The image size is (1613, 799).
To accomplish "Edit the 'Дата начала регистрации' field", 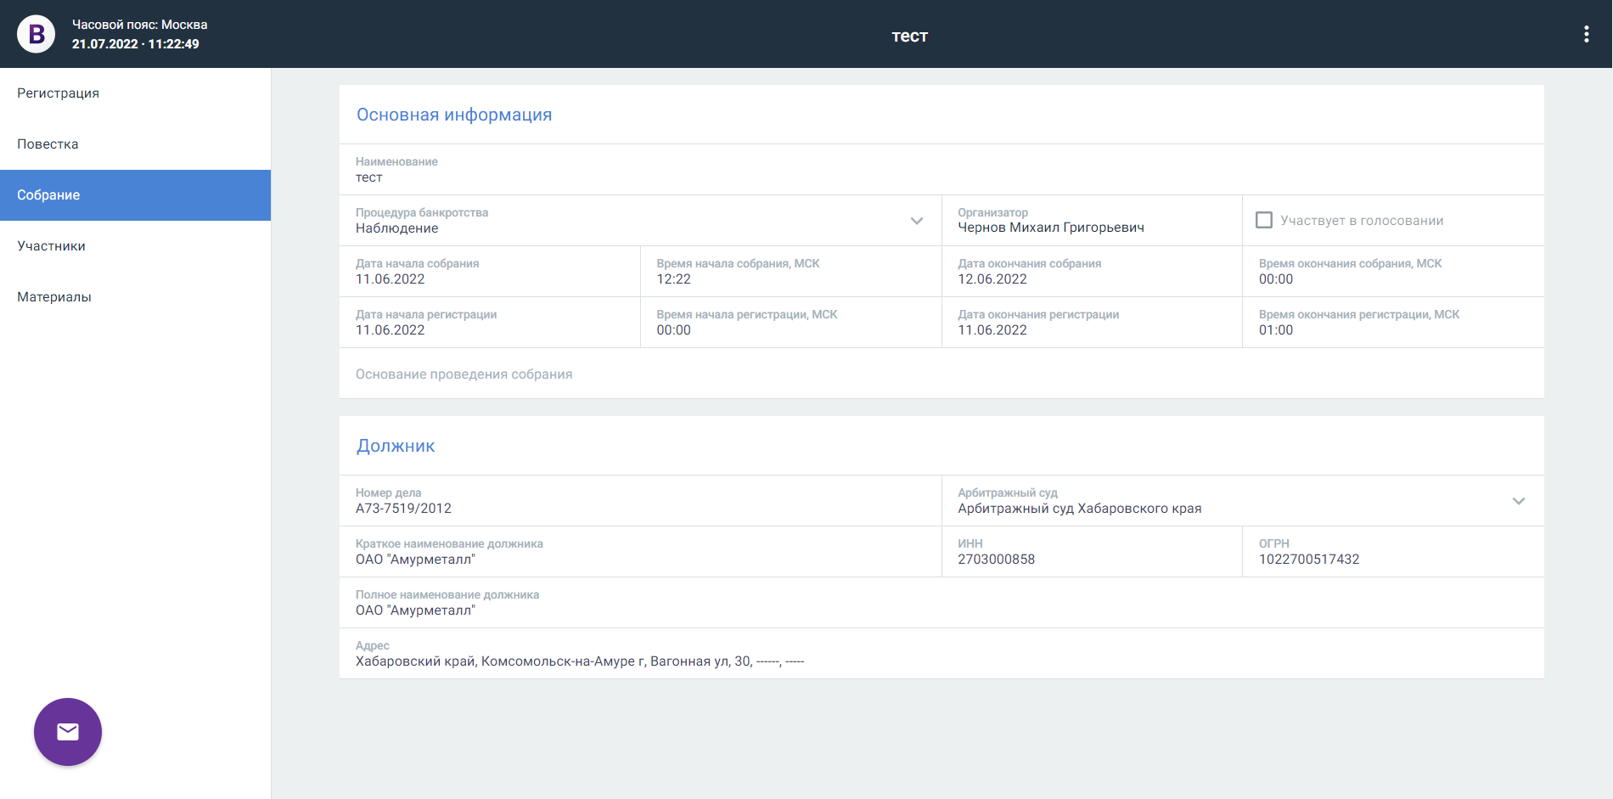I will [x=490, y=323].
